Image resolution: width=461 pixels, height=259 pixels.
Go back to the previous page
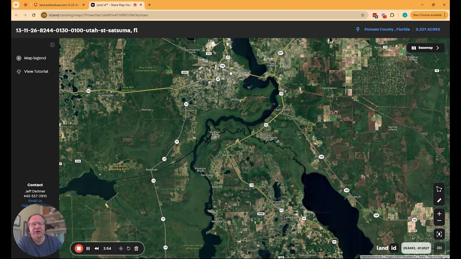pyautogui.click(x=17, y=15)
